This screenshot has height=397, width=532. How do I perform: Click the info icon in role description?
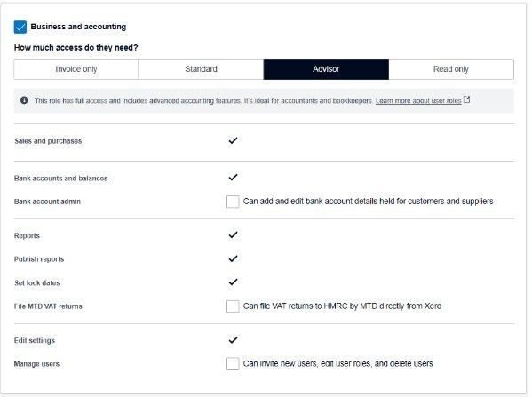click(24, 100)
